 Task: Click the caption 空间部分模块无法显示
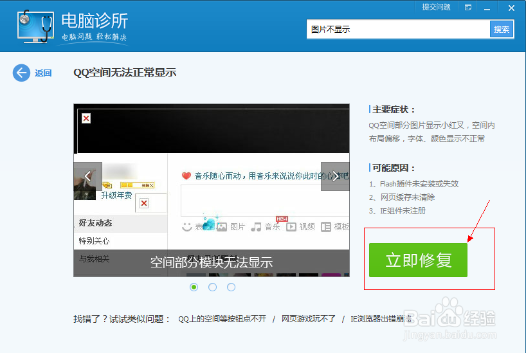(x=212, y=262)
